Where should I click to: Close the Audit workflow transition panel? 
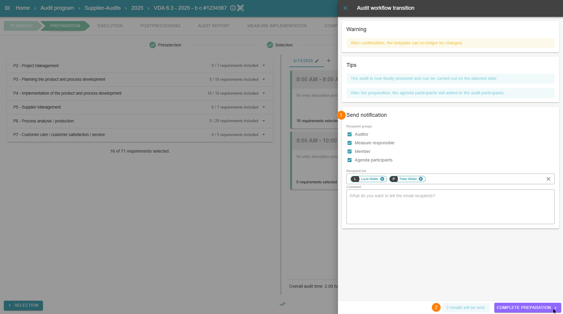click(345, 8)
